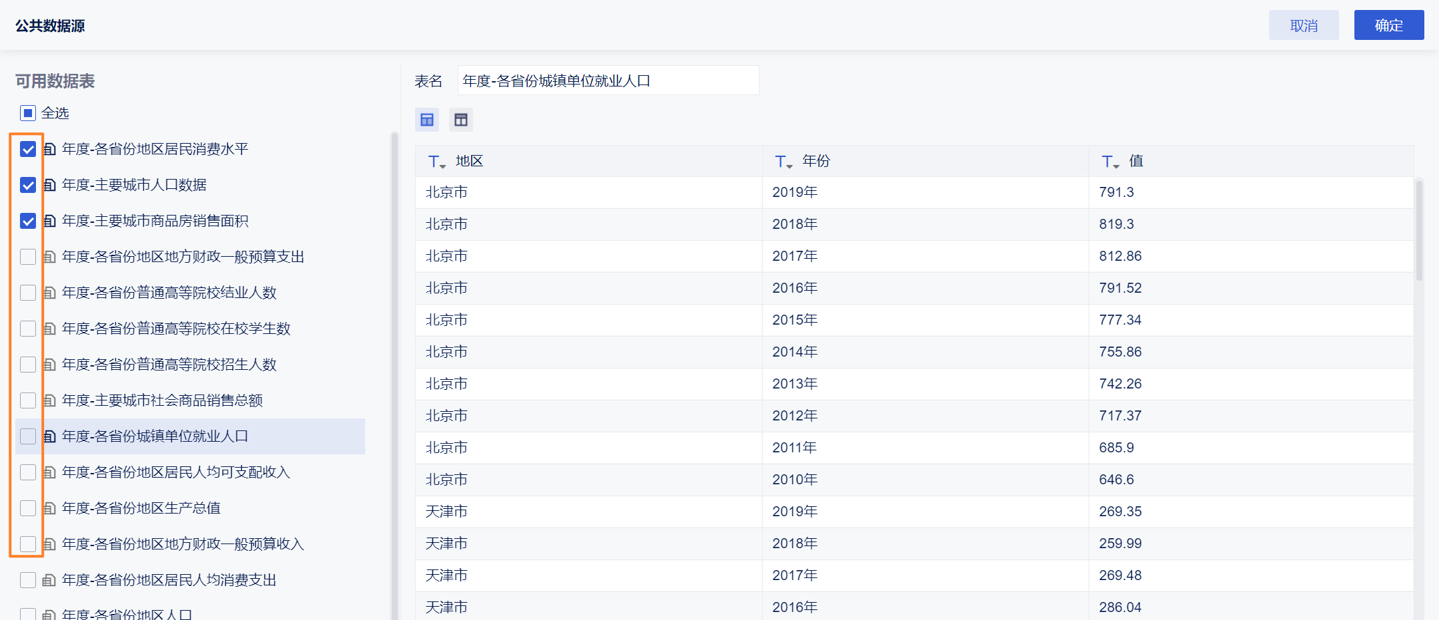The image size is (1439, 620).
Task: Check 年度-各省份地区地方财政一般预算支出 checkbox
Action: (x=28, y=257)
